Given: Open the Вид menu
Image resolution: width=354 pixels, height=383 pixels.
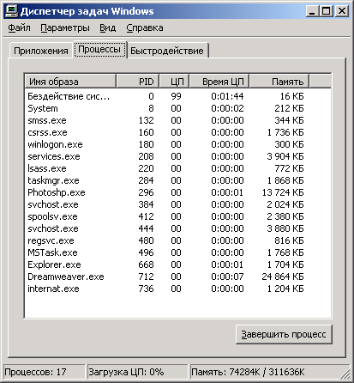Looking at the screenshot, I should (107, 27).
